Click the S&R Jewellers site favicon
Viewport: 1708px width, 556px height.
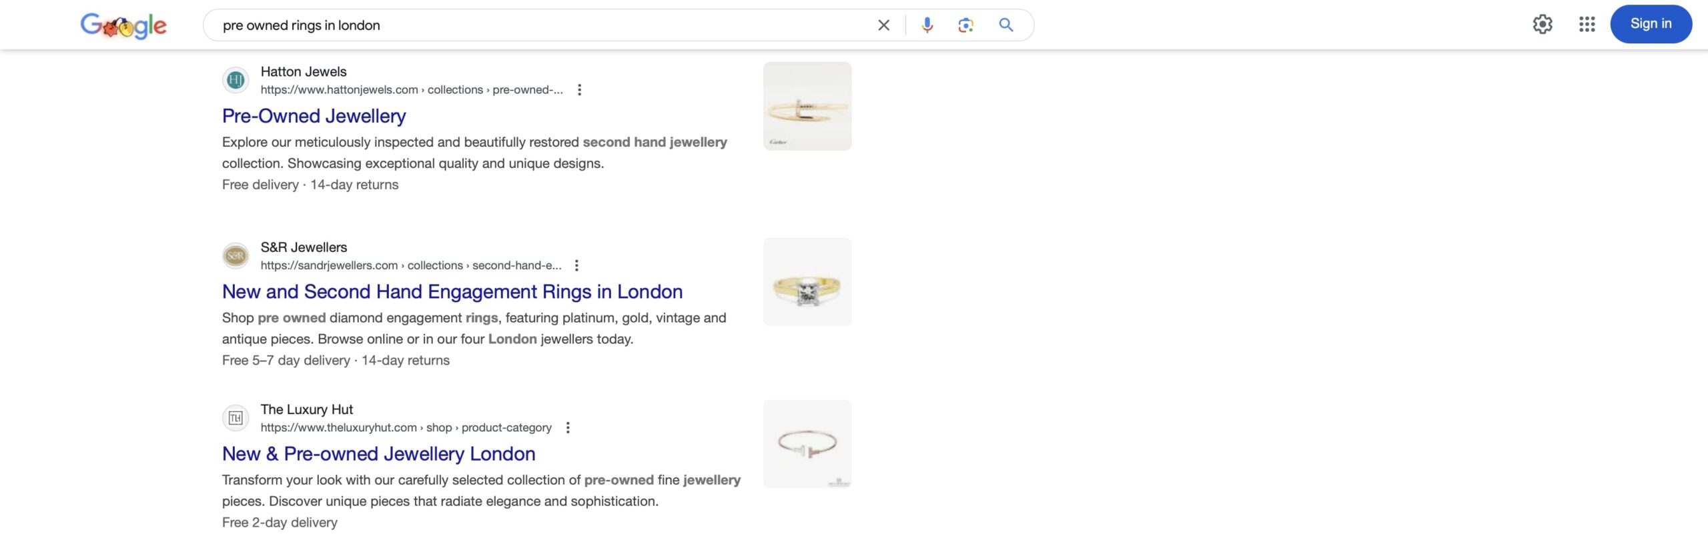point(235,255)
